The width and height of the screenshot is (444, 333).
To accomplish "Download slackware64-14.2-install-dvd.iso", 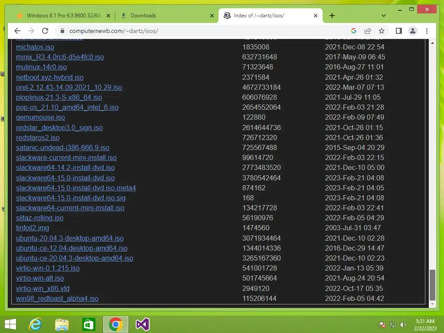I will pyautogui.click(x=65, y=168).
